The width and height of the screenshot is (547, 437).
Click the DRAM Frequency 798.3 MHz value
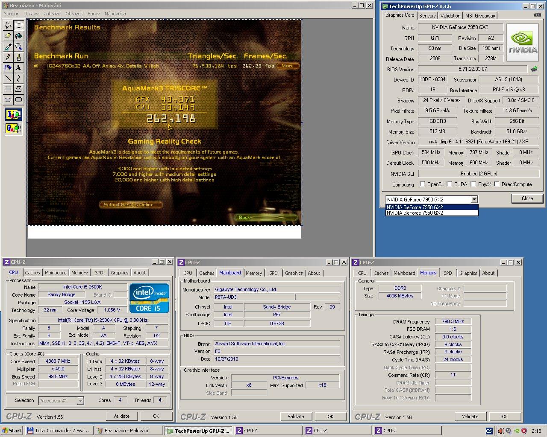coord(453,321)
